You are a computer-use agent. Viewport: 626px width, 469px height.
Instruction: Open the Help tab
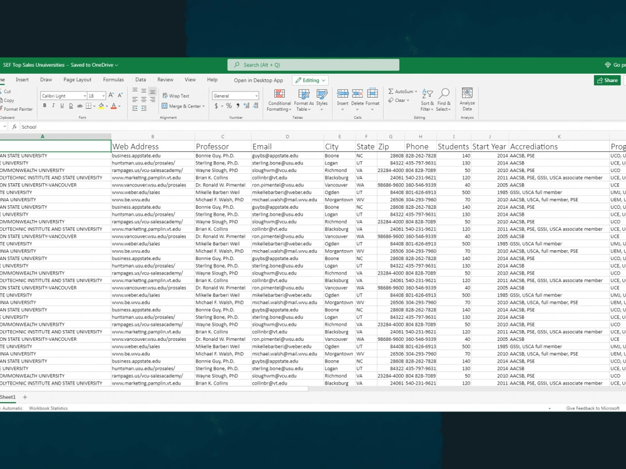pos(212,80)
